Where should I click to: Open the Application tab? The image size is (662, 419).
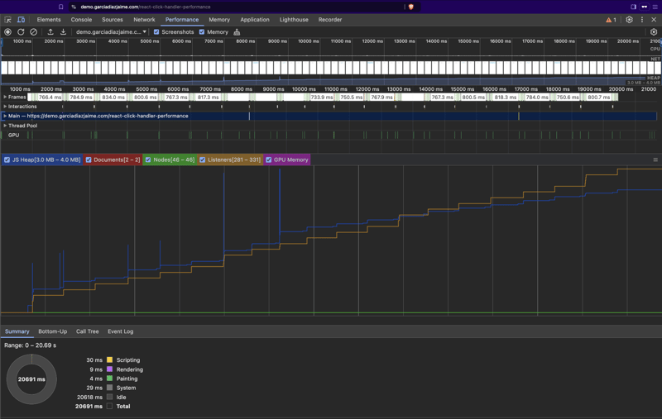(255, 20)
